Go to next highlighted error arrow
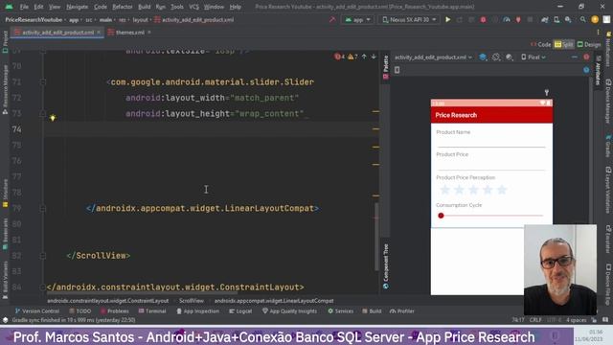Screen dimensions: 613x345 pyautogui.click(x=374, y=57)
